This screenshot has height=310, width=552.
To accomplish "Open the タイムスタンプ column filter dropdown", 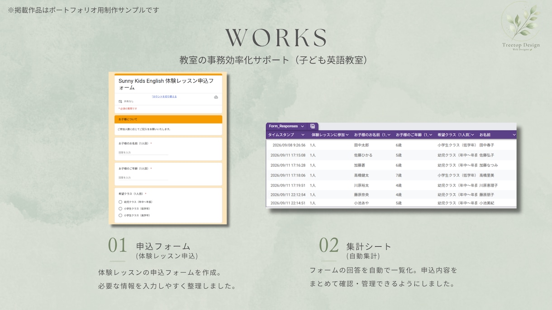I will point(303,135).
